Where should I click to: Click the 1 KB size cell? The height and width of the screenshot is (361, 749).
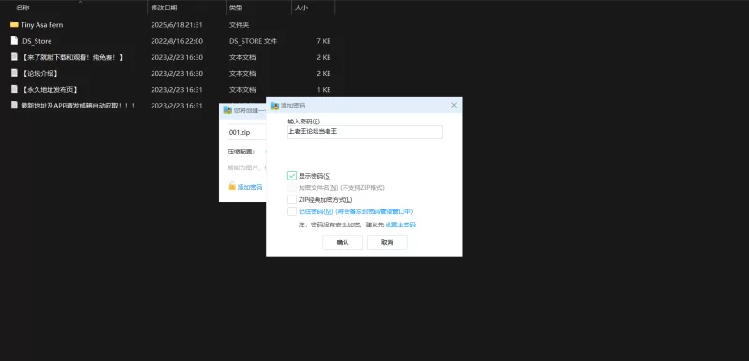324,90
